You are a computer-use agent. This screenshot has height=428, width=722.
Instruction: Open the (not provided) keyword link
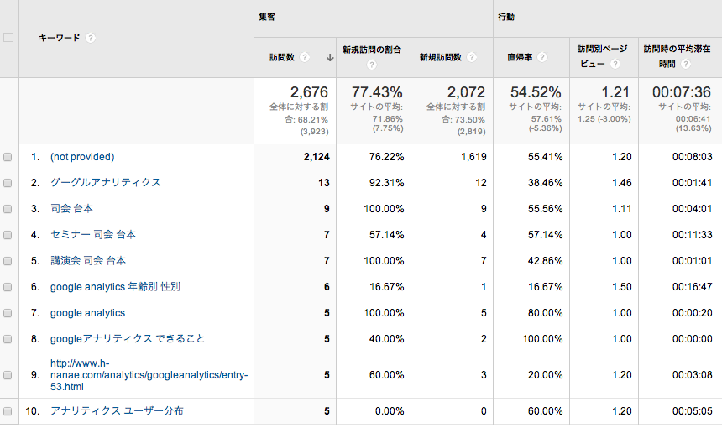[82, 157]
